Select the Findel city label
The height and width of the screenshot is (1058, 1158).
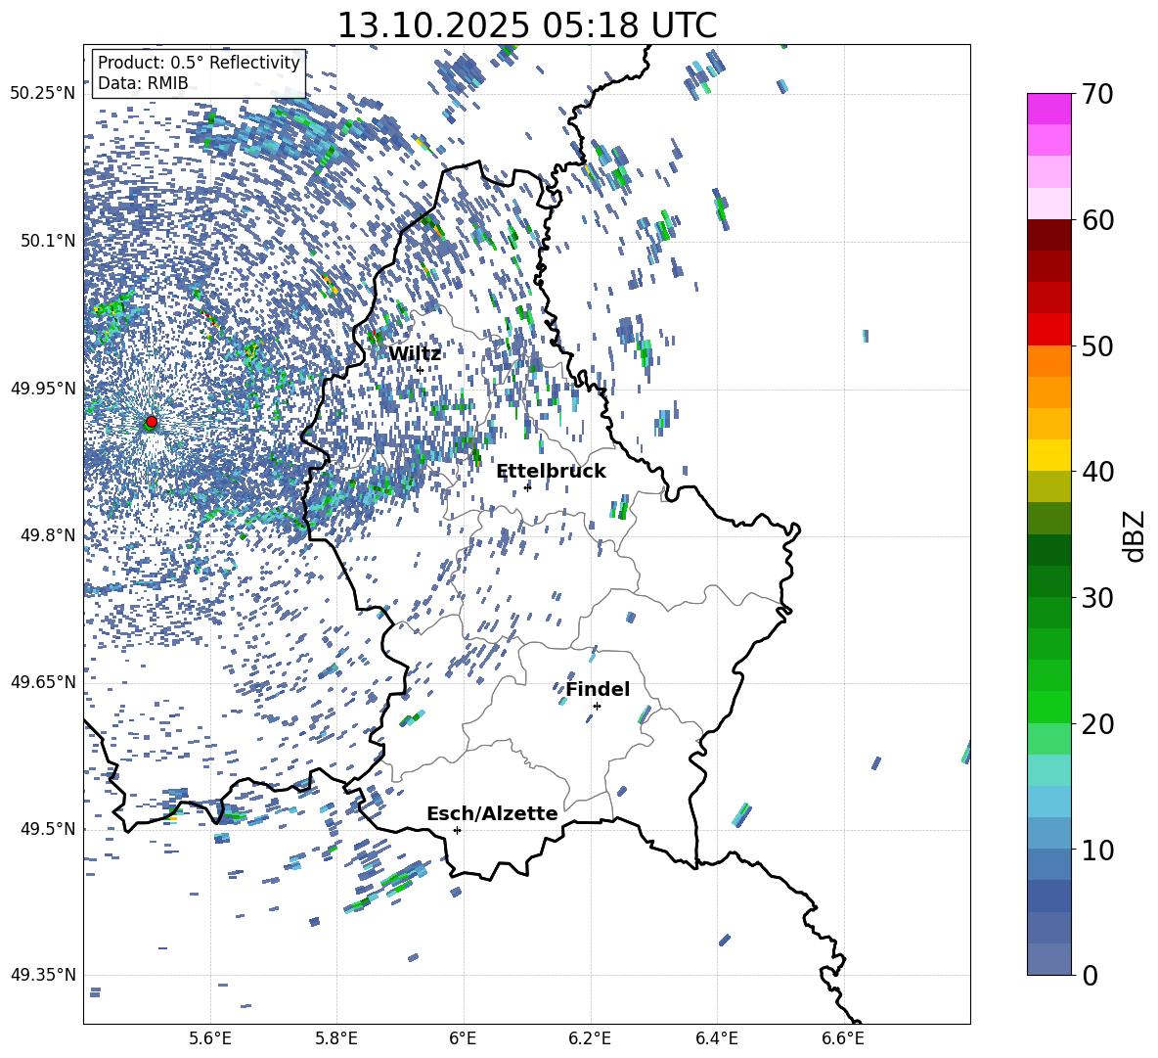click(x=598, y=689)
